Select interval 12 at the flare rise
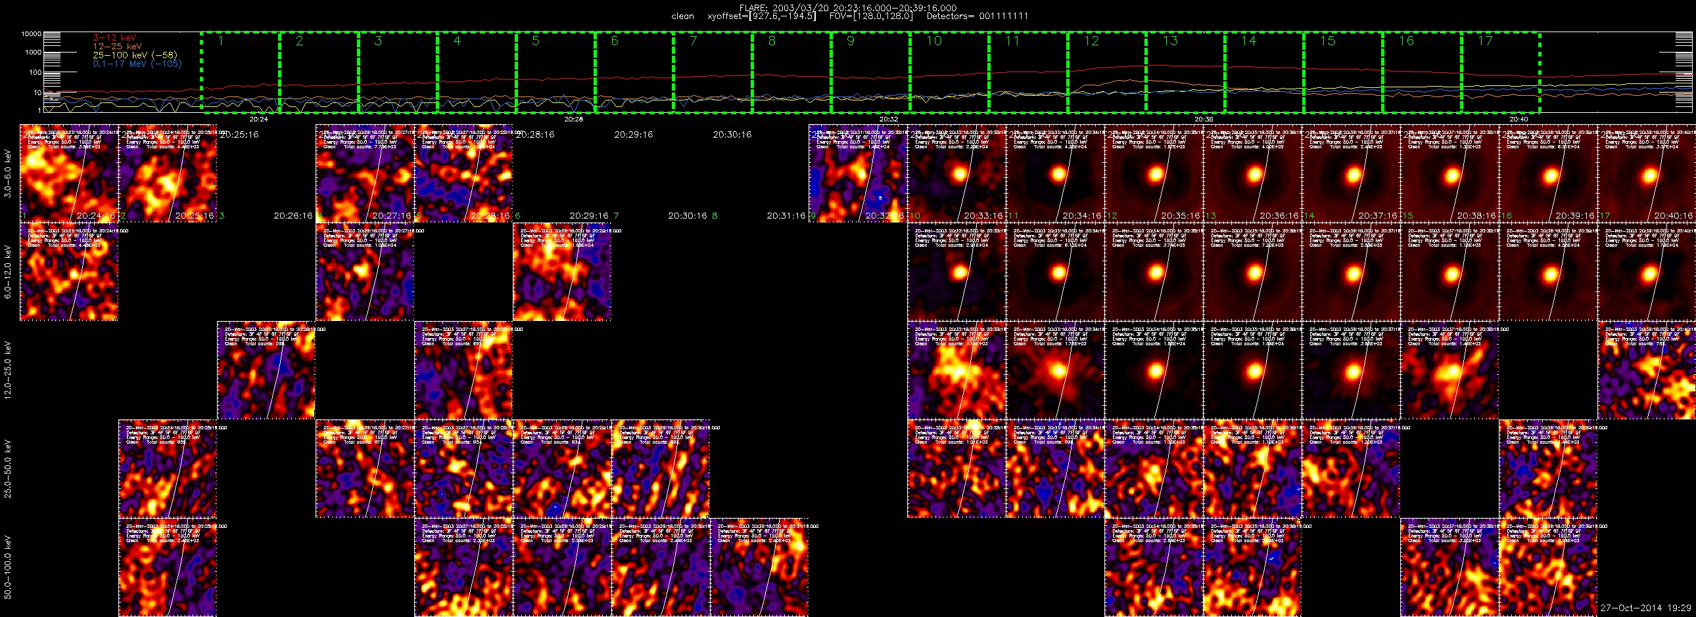1696x617 pixels. tap(1107, 72)
